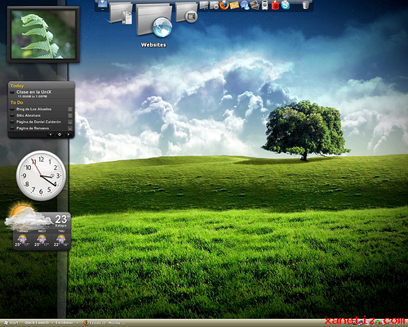Open the trash can in the dock
Screen dimensions: 408x327
tap(306, 5)
